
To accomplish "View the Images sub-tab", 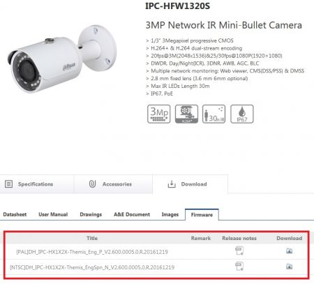I will [170, 214].
